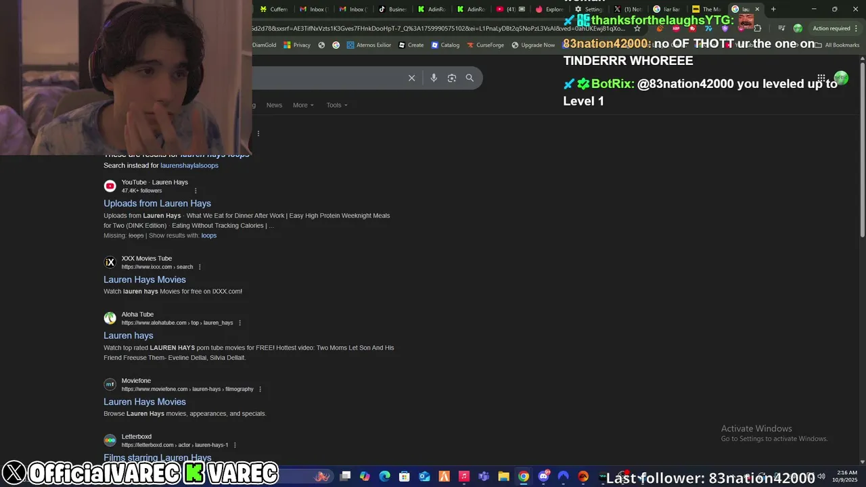Open the search options three-dot menu
This screenshot has width=866, height=487.
point(258,133)
